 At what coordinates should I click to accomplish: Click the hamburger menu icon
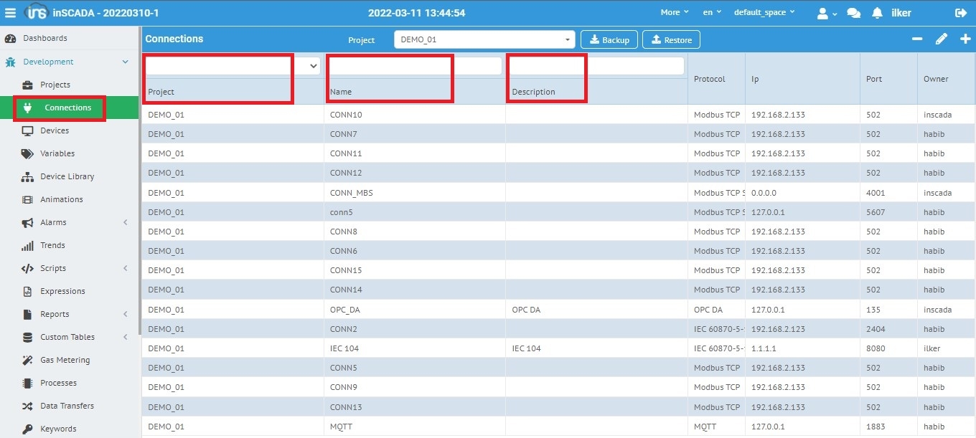pyautogui.click(x=10, y=13)
